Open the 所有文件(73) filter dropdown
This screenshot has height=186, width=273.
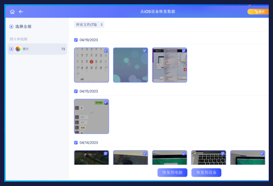[89, 25]
